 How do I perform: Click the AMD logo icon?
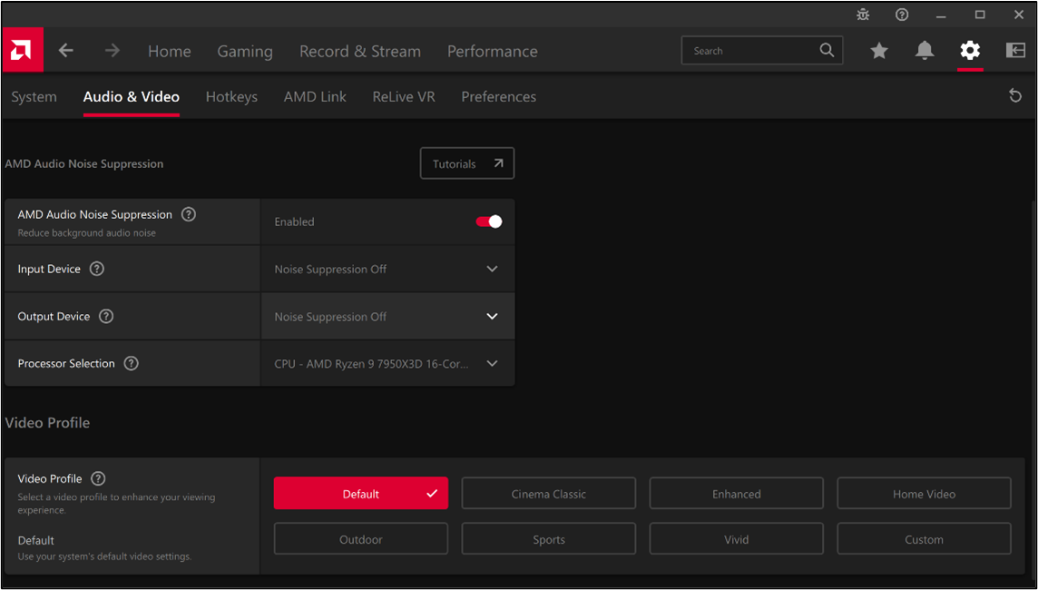coord(24,50)
